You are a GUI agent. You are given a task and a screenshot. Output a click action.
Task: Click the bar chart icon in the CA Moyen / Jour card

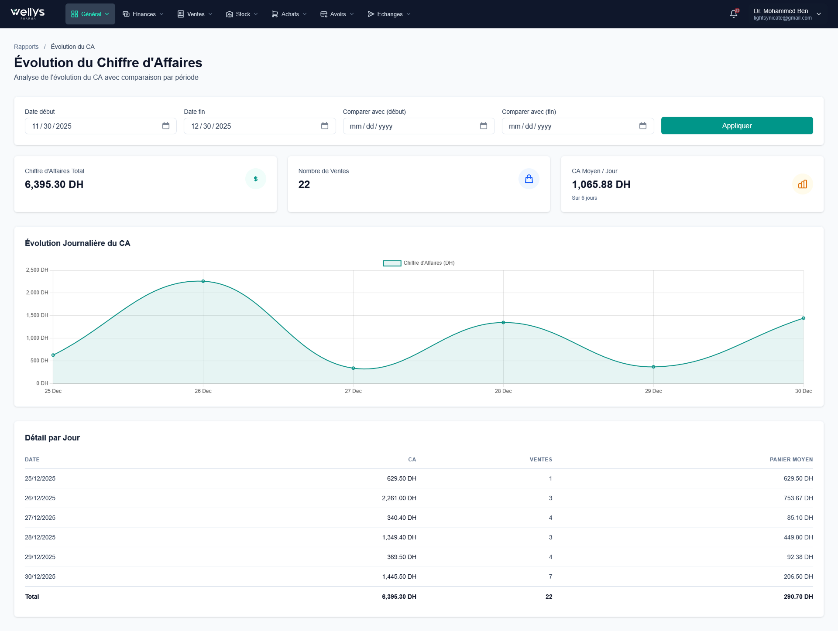point(802,184)
